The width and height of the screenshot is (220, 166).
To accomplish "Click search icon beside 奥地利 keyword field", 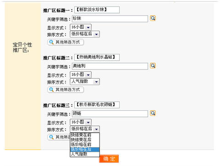I will point(153,66).
